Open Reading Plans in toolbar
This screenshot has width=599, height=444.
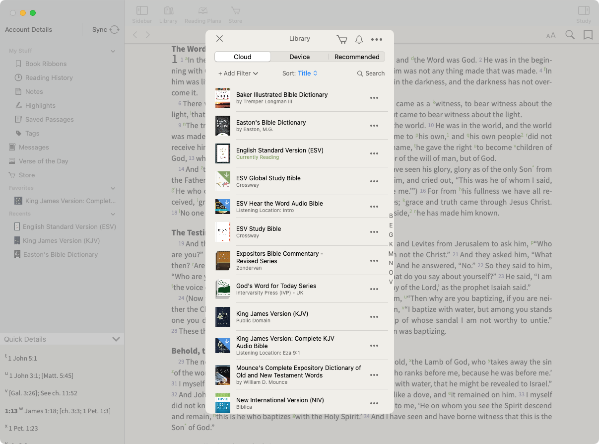pos(202,14)
